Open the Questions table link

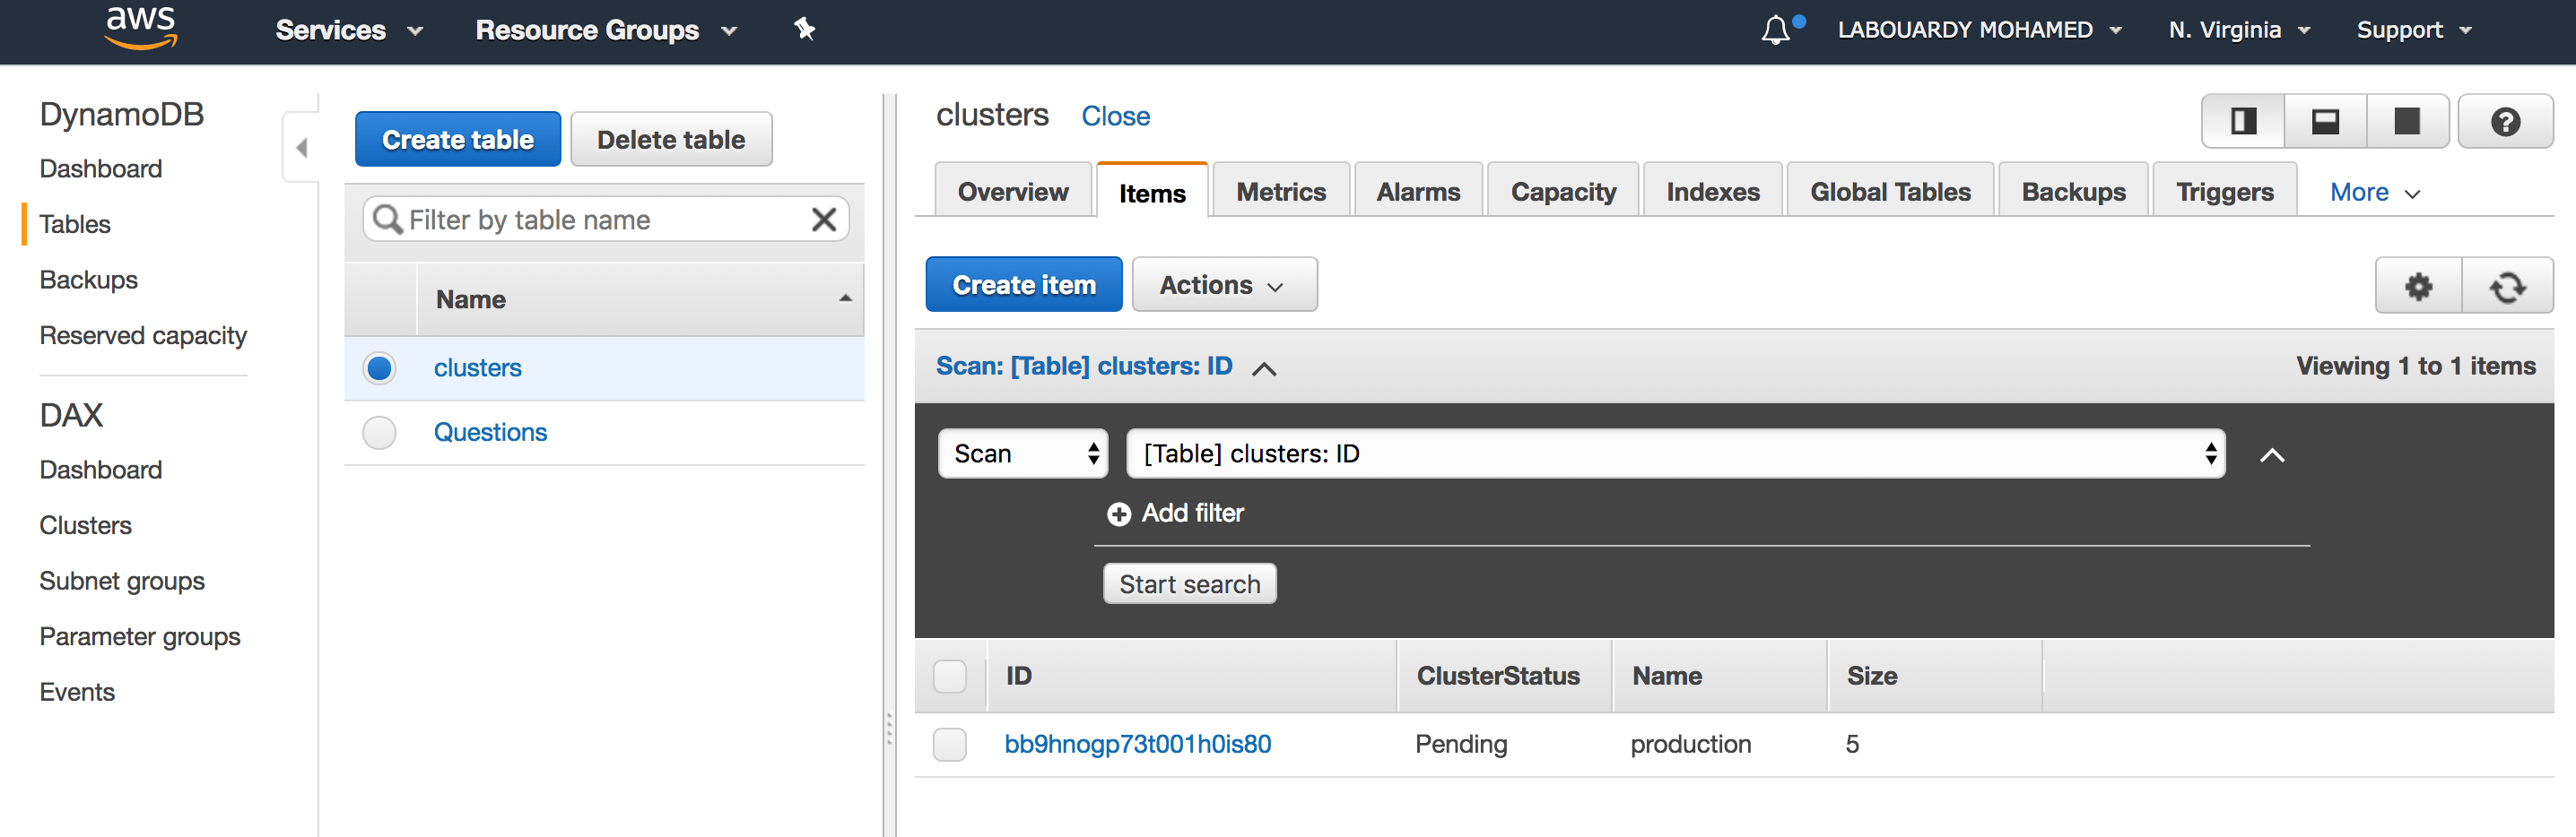[x=490, y=433]
